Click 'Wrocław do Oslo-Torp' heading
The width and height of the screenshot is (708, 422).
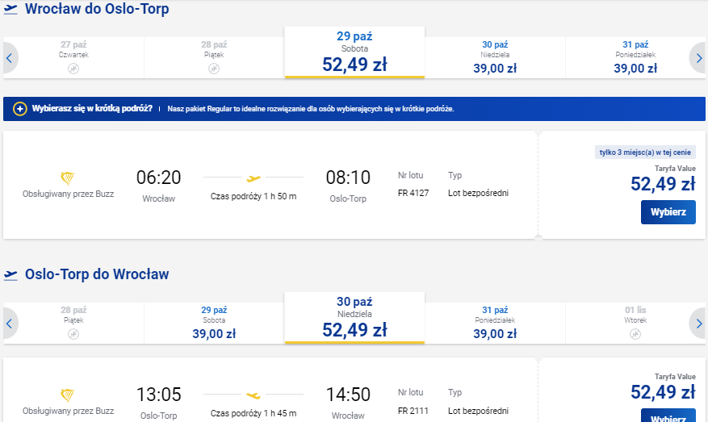[97, 9]
